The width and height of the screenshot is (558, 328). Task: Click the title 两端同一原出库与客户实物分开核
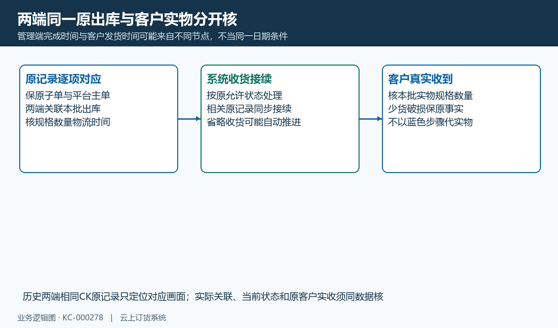[127, 19]
